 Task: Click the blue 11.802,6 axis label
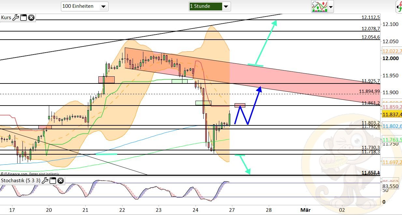coord(392,126)
